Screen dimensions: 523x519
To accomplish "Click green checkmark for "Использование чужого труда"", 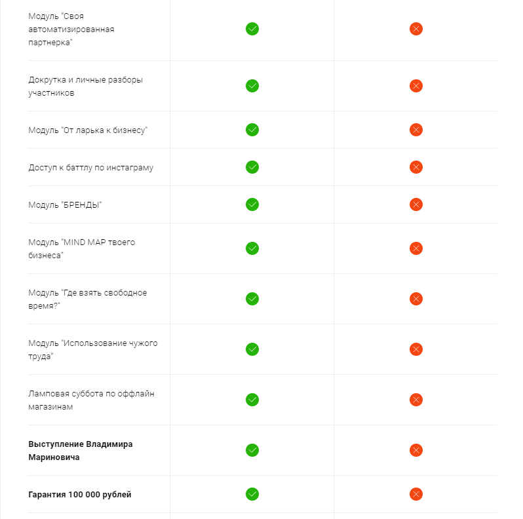I will coord(252,349).
